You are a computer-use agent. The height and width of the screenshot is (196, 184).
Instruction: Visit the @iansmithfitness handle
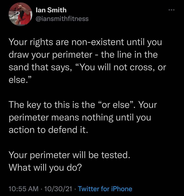click(x=62, y=19)
